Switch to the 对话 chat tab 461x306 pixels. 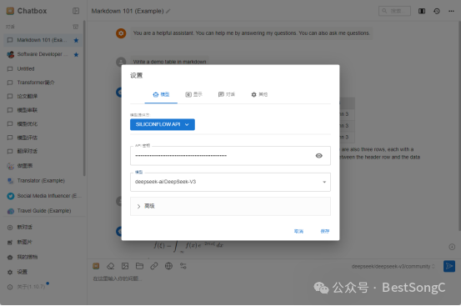(x=227, y=94)
